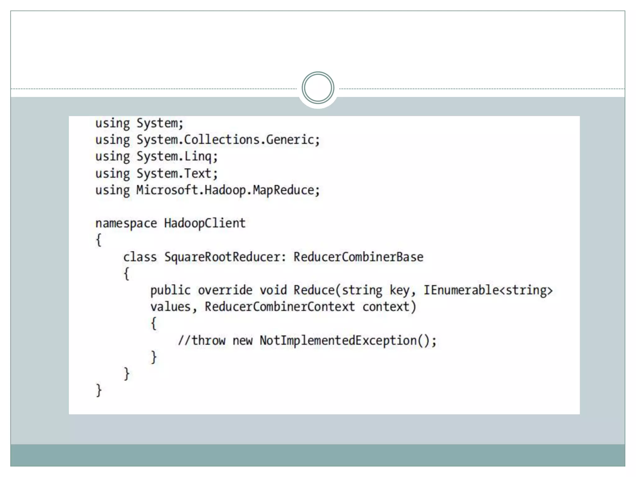Viewport: 636px width, 477px height.
Task: Click the opening brace below namespace
Action: pyautogui.click(x=98, y=240)
